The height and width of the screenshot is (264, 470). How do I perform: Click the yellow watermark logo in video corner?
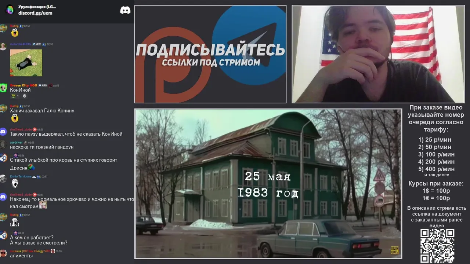(x=395, y=250)
